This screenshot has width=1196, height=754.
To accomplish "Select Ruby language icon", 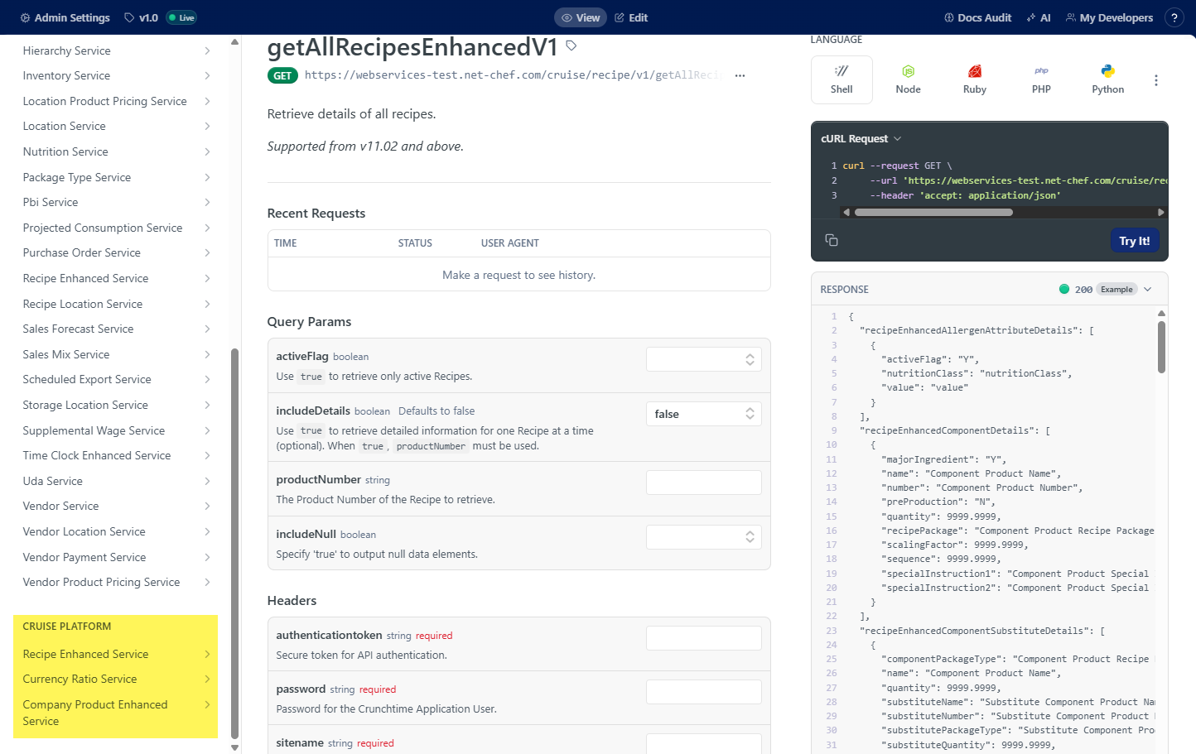I will click(x=975, y=79).
